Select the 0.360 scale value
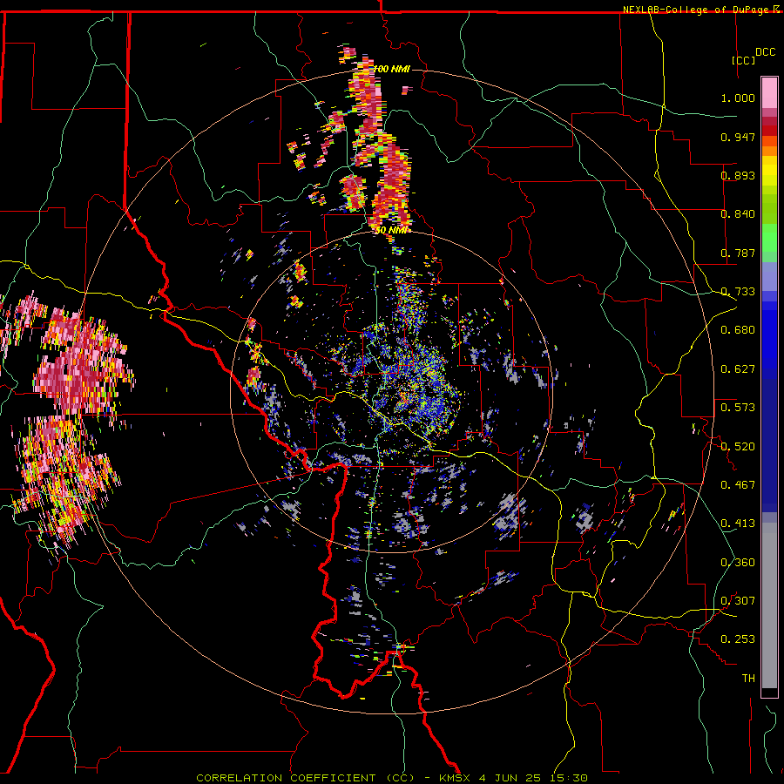 click(x=738, y=563)
